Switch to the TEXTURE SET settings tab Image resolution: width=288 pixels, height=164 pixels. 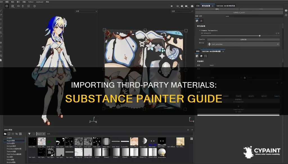pyautogui.click(x=211, y=51)
